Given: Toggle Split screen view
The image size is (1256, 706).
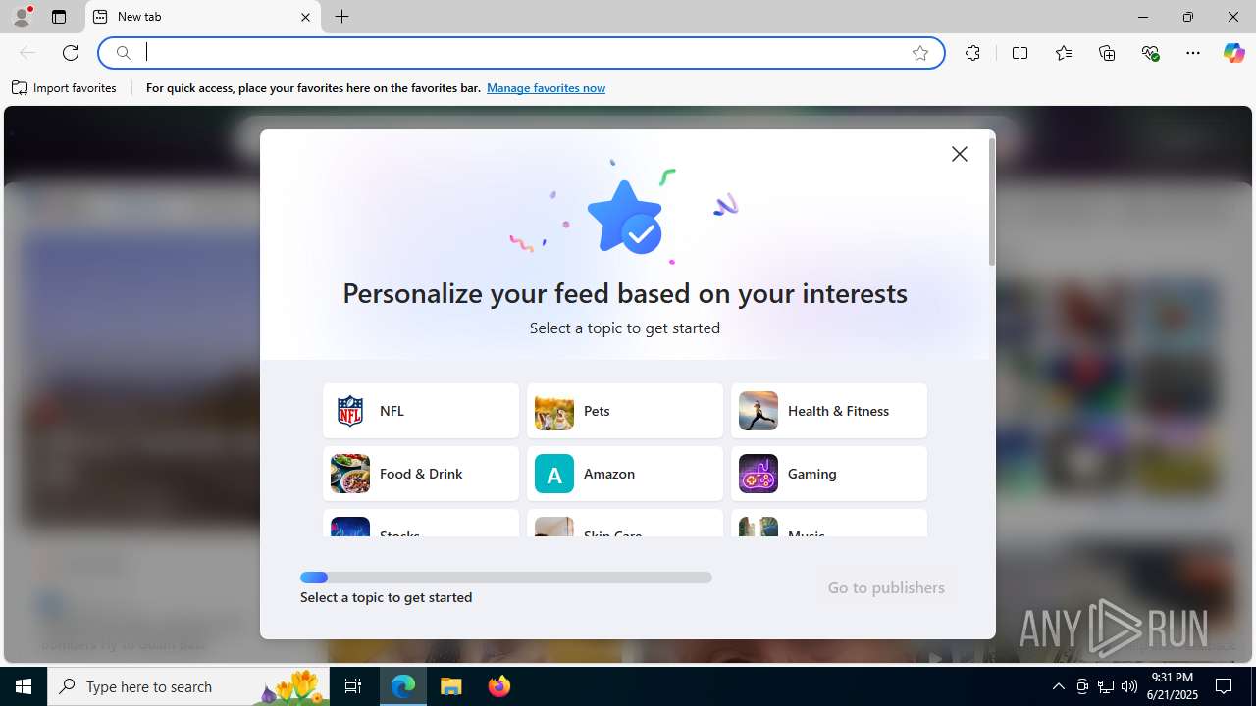Looking at the screenshot, I should pos(1020,53).
